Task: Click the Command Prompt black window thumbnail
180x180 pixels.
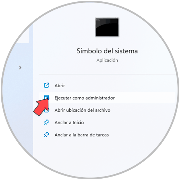Action: [107, 27]
